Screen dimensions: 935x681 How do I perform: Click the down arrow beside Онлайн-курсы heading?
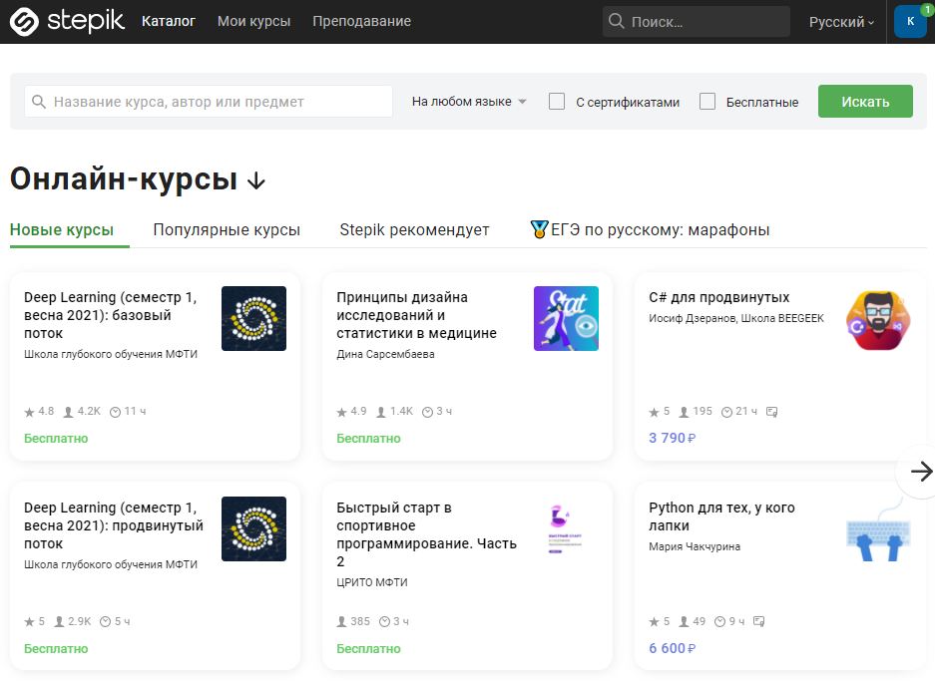[256, 180]
